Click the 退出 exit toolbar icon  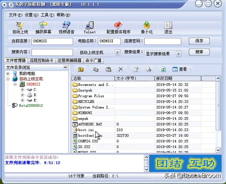(168, 28)
